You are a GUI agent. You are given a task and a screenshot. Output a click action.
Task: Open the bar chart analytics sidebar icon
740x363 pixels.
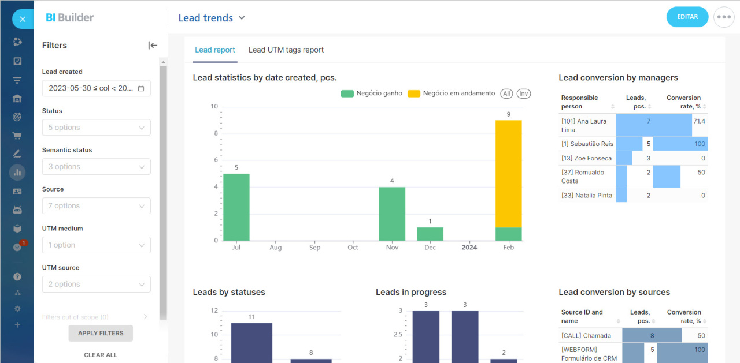(17, 172)
